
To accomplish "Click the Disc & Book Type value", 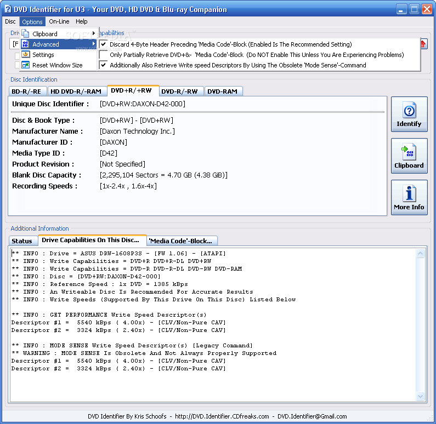I will [136, 120].
